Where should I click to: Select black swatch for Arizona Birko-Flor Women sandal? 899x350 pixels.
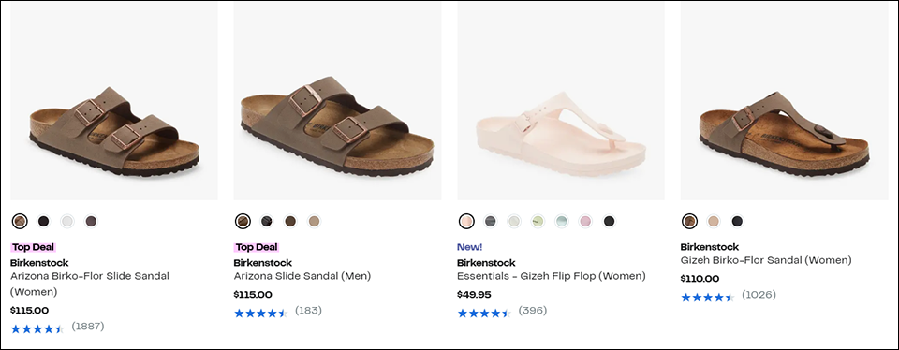point(44,221)
